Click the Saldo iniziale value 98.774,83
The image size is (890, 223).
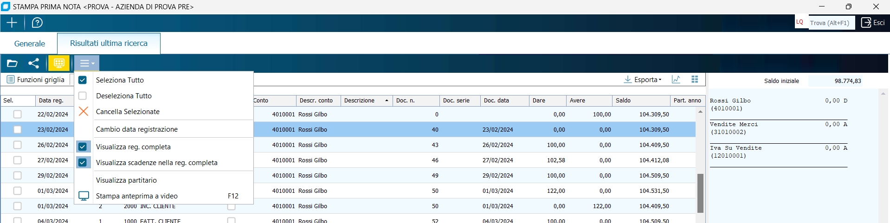coord(848,81)
